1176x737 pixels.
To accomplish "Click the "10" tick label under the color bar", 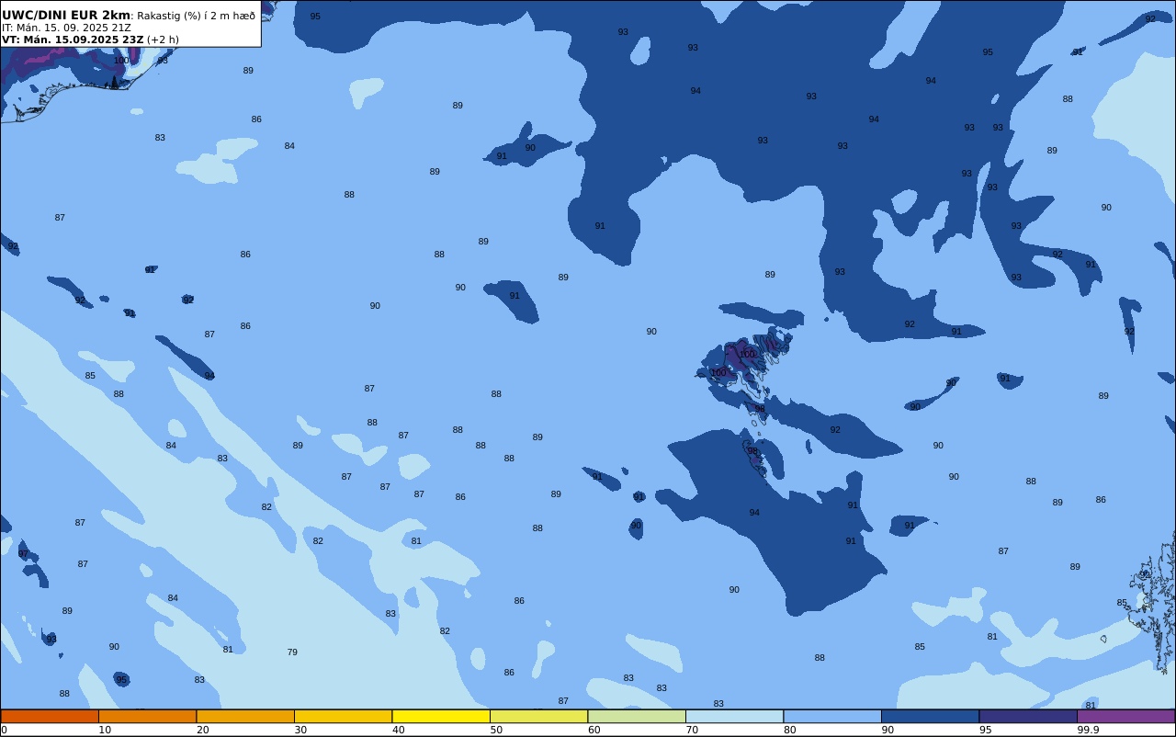I will click(105, 730).
